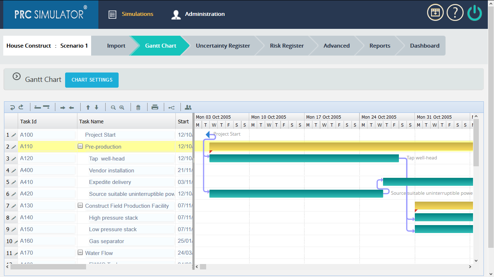Collapse the Gantt Chart panel circle arrow
The height and width of the screenshot is (277, 494).
17,76
